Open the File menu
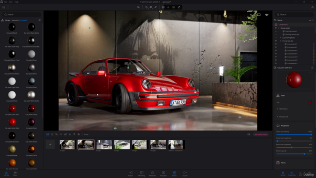Screen dimensions: 316x178 pyautogui.click(x=5, y=2)
